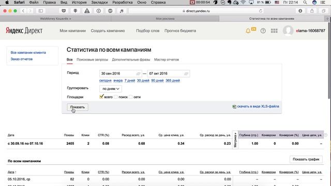Open Wi-Fi status menu
The width and height of the screenshot is (331, 186).
243,2
